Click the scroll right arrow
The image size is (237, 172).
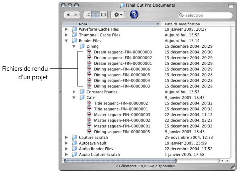tap(227, 161)
